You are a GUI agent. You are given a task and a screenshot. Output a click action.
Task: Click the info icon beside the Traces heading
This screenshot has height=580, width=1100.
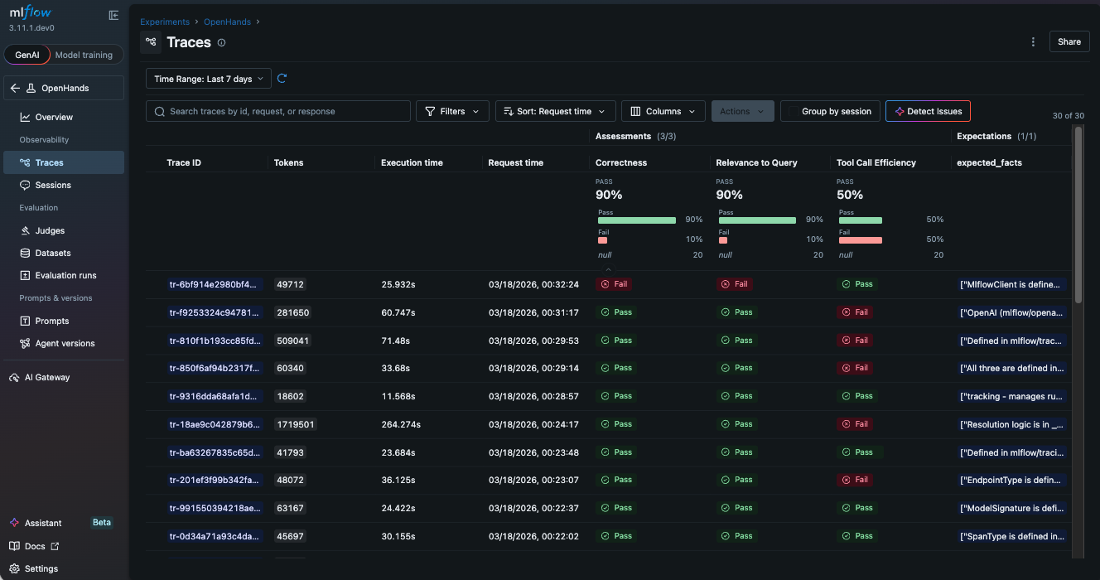pos(220,42)
